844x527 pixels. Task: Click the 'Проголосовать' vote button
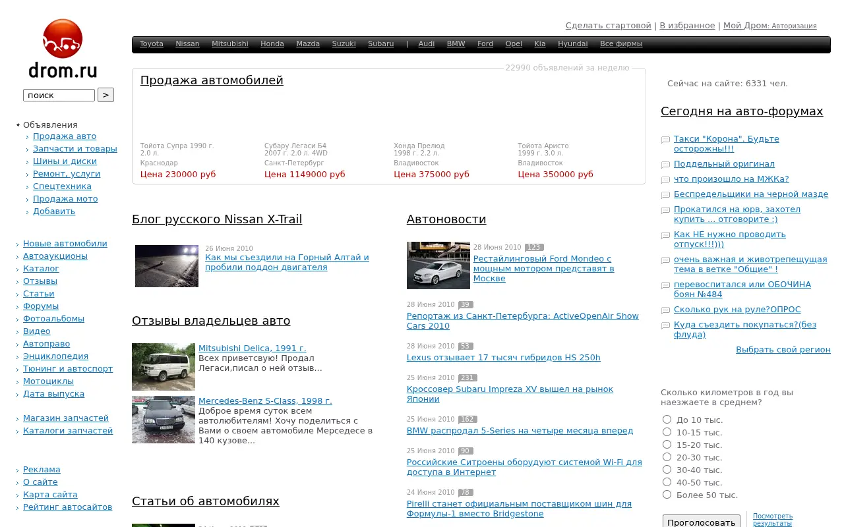point(701,522)
